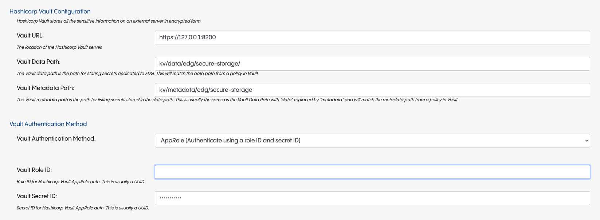Click the "Vault Metadata Path:" label
The image size is (600, 220).
pos(46,88)
